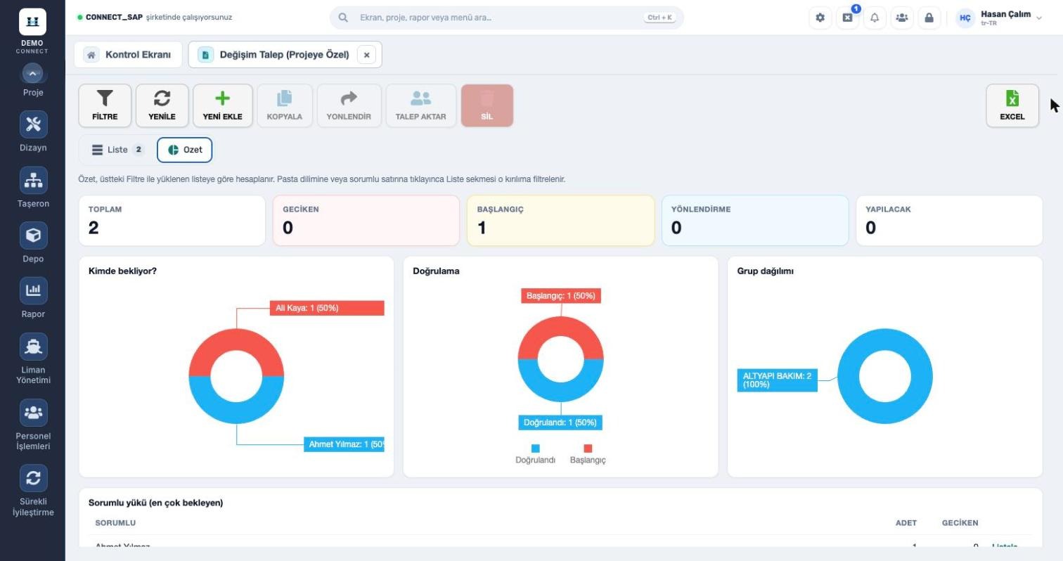Click the FİLTRE funnel button
The height and width of the screenshot is (561, 1063).
105,106
